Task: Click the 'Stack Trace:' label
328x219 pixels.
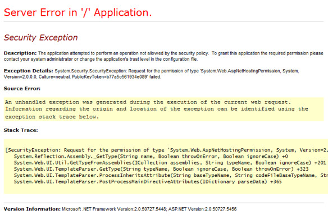Action: coord(21,130)
